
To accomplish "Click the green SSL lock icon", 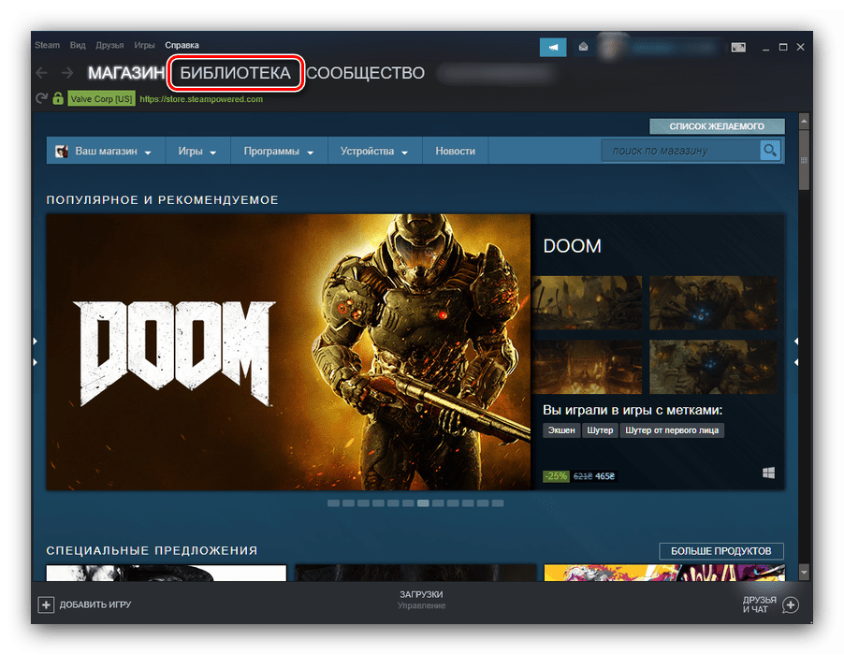I will click(x=58, y=98).
